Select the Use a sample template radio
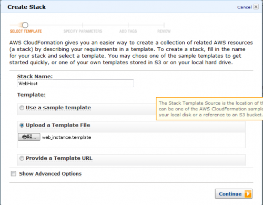 coord(22,108)
